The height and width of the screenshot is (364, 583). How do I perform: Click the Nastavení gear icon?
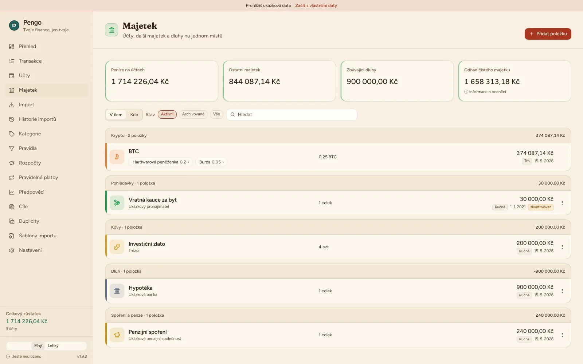tap(12, 250)
